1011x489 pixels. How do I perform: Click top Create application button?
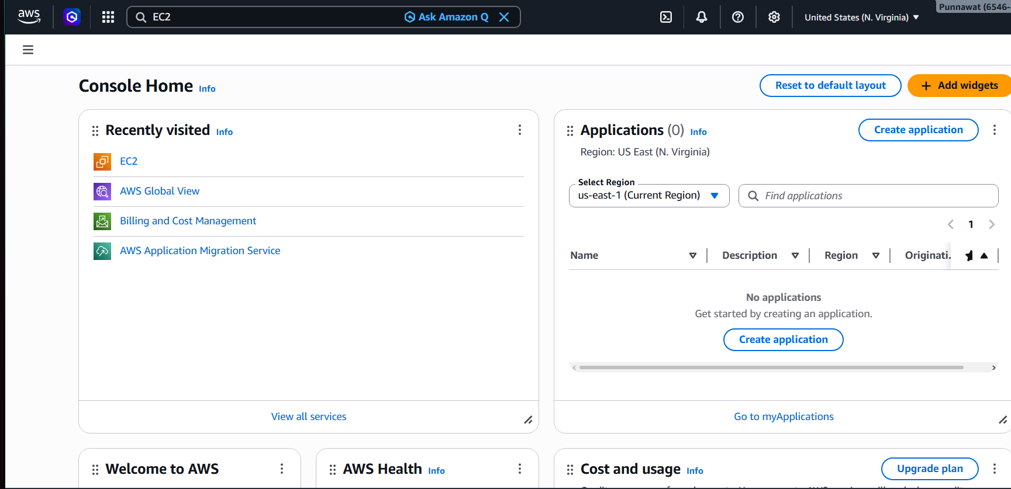click(919, 130)
